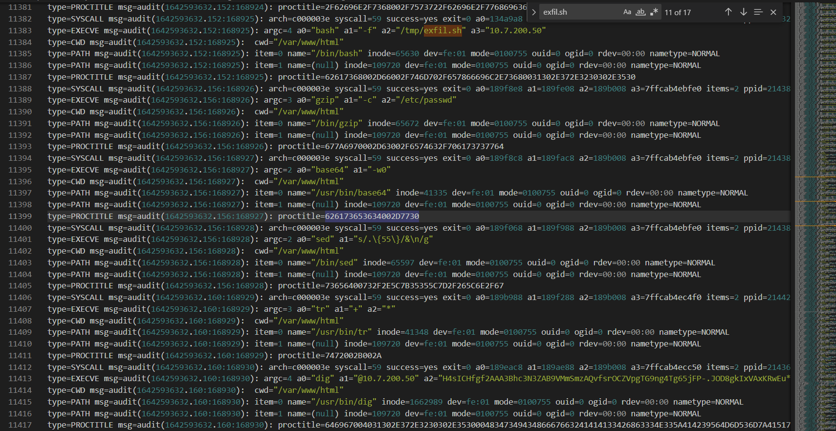
Task: Click inode=41335 on line 11397
Action: (x=421, y=193)
